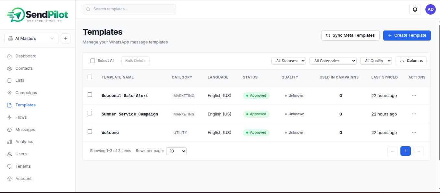This screenshot has height=193, width=440.
Task: Select page 1 in pagination
Action: (x=406, y=151)
